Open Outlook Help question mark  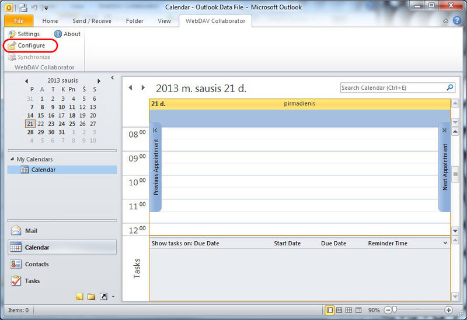(457, 20)
